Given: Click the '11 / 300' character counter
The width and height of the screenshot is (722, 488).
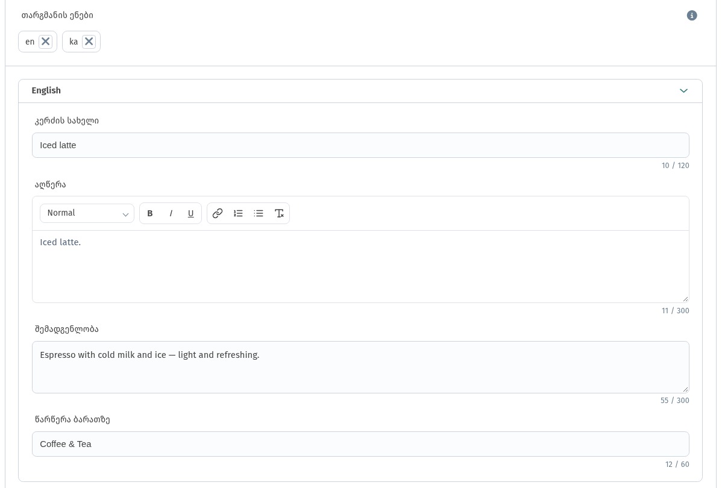Looking at the screenshot, I should [x=676, y=311].
